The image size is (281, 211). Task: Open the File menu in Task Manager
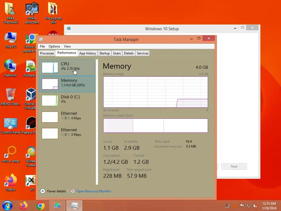(x=42, y=46)
